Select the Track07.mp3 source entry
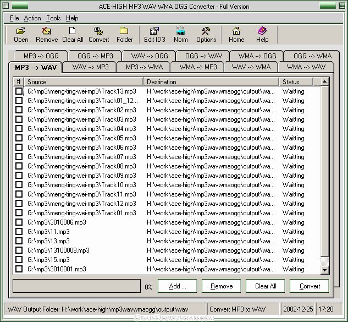Image resolution: width=348 pixels, height=322 pixels. [x=82, y=157]
